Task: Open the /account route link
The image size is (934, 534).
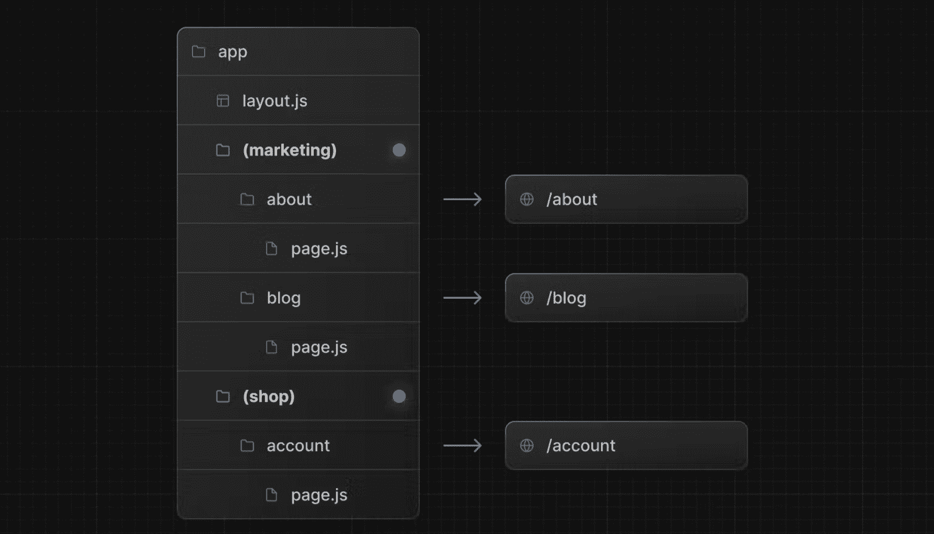Action: (x=581, y=446)
